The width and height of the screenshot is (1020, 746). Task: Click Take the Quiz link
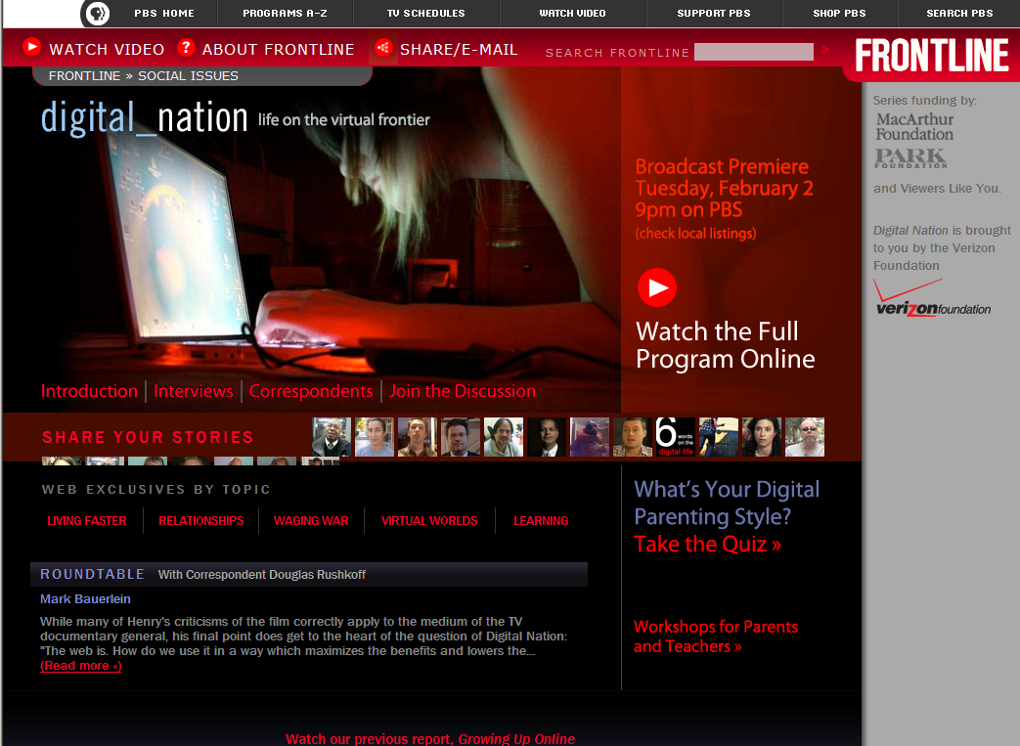[x=707, y=544]
